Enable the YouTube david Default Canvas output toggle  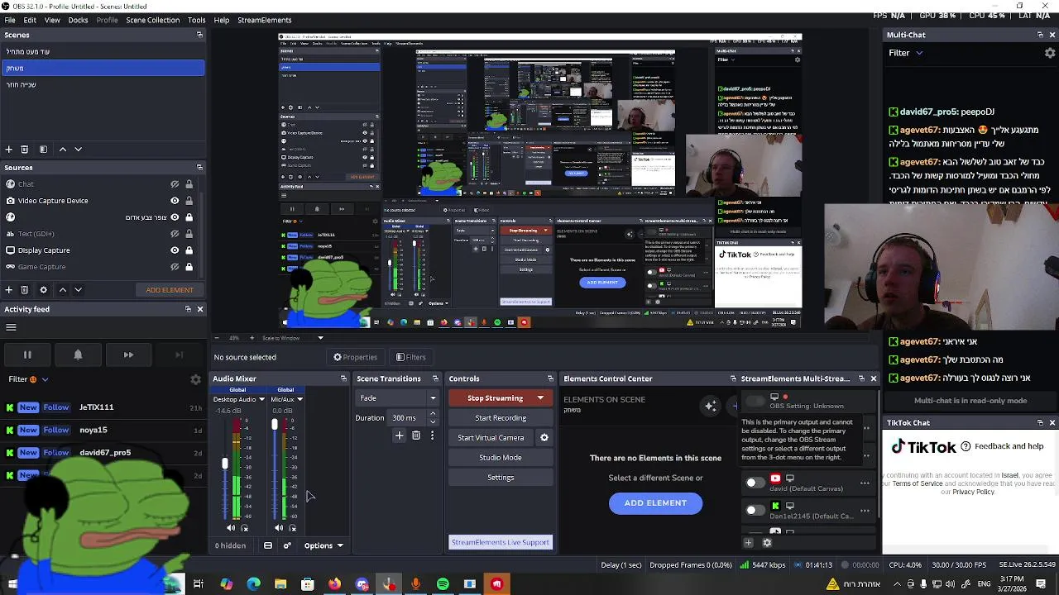tap(755, 483)
